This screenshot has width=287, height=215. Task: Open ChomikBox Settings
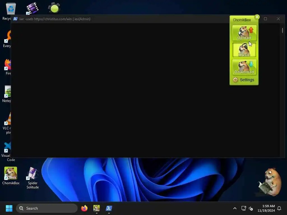[x=244, y=80]
